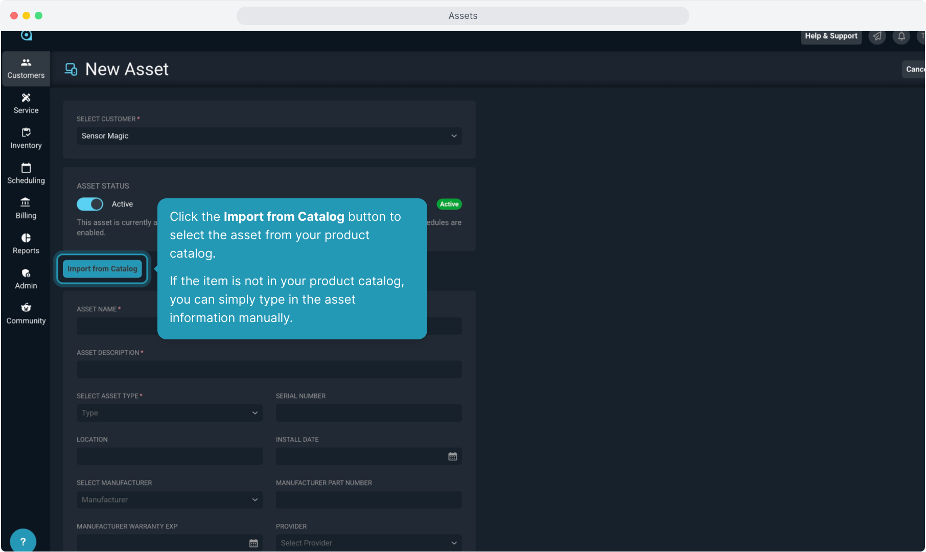926x552 pixels.
Task: Open the Customers section in sidebar
Action: (x=26, y=68)
